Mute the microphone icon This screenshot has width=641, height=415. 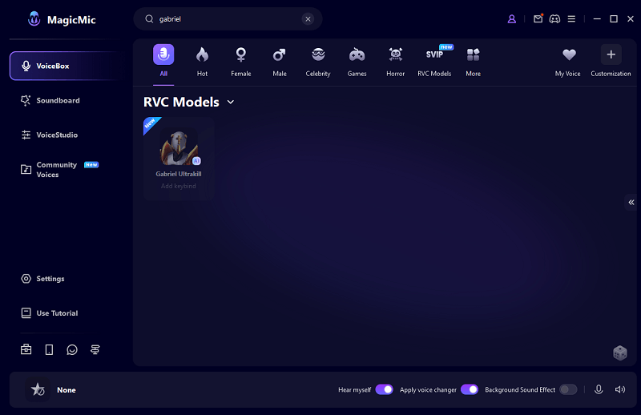[x=599, y=389]
